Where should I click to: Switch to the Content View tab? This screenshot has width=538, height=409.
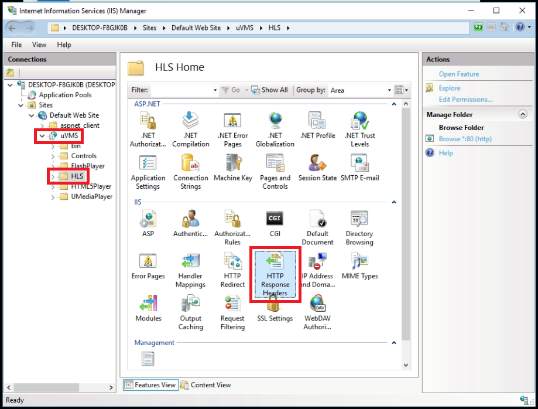[x=206, y=385]
